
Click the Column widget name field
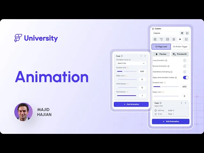point(165,33)
